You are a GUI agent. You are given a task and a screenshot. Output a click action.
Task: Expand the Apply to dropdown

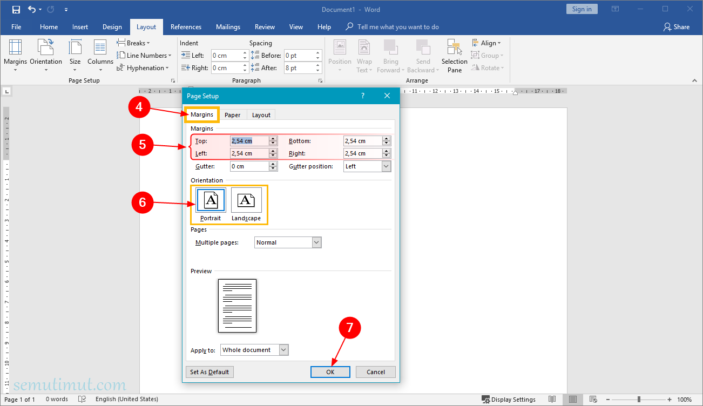283,349
